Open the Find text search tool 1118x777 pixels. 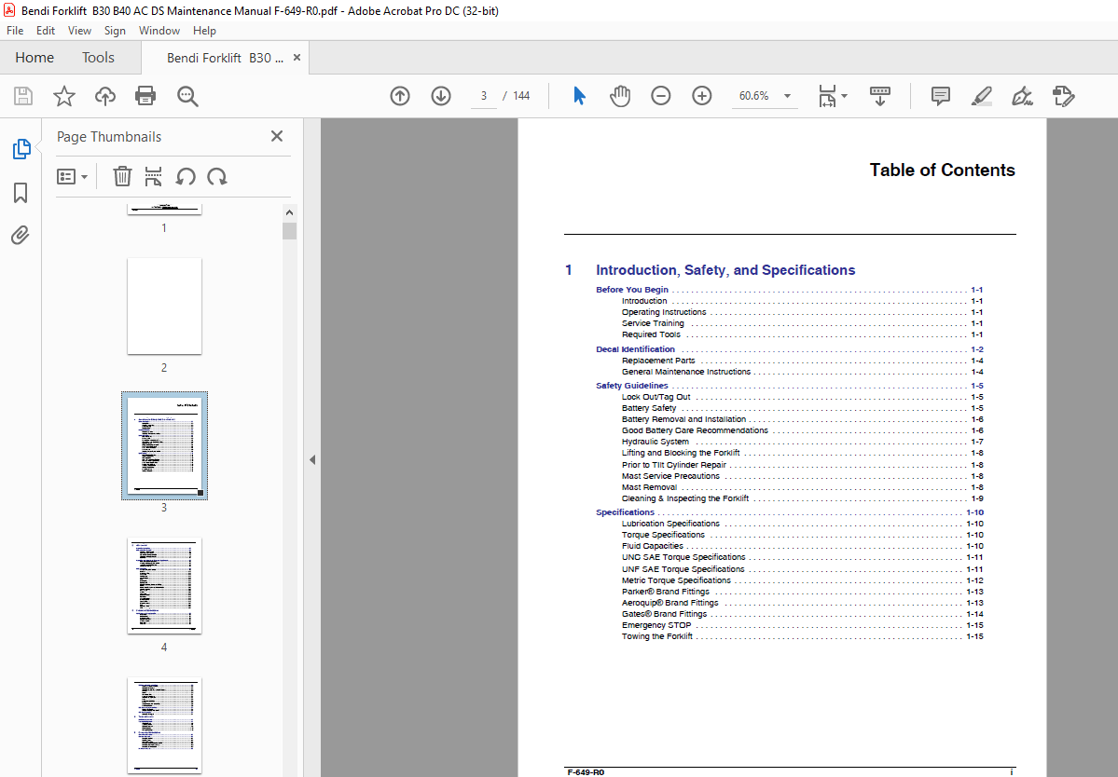coord(187,96)
